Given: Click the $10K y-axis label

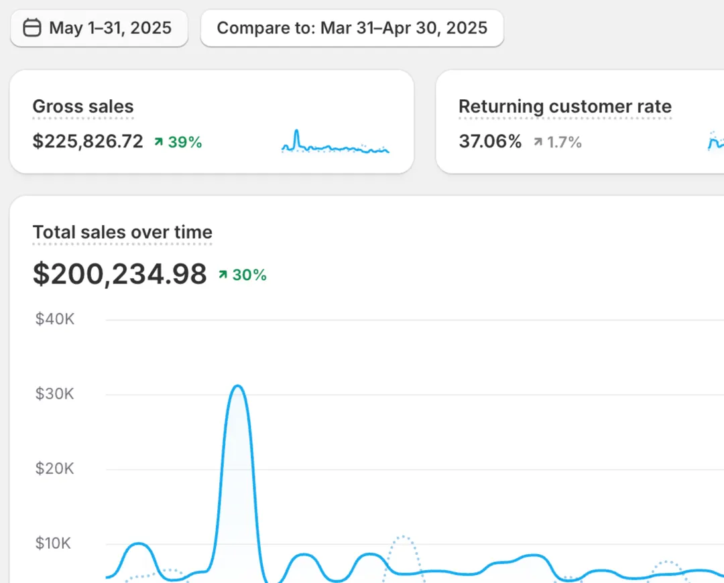Looking at the screenshot, I should 54,543.
